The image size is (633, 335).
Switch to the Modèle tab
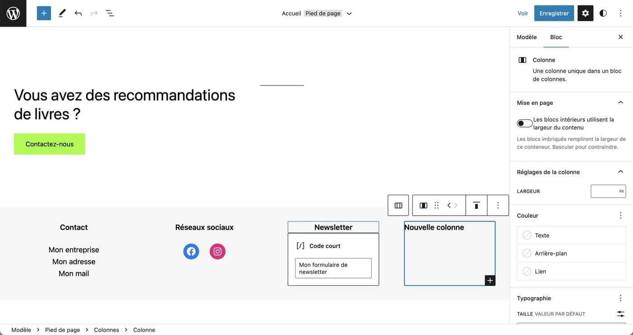pyautogui.click(x=526, y=37)
